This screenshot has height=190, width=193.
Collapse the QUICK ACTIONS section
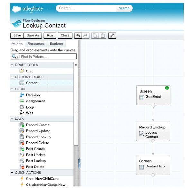click(x=12, y=173)
